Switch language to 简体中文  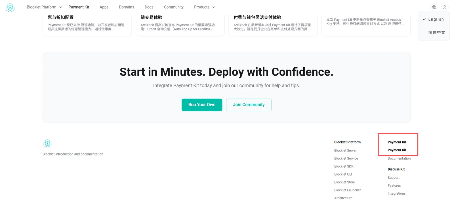pyautogui.click(x=434, y=32)
